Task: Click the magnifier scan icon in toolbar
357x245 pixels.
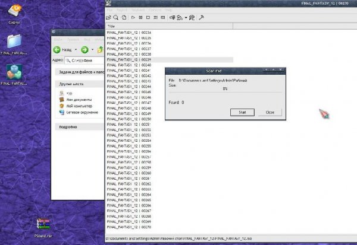Action: (116, 17)
